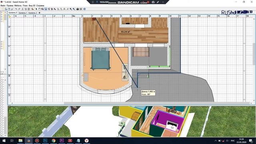
Task: Select the Create walls tool
Action: coord(43,9)
